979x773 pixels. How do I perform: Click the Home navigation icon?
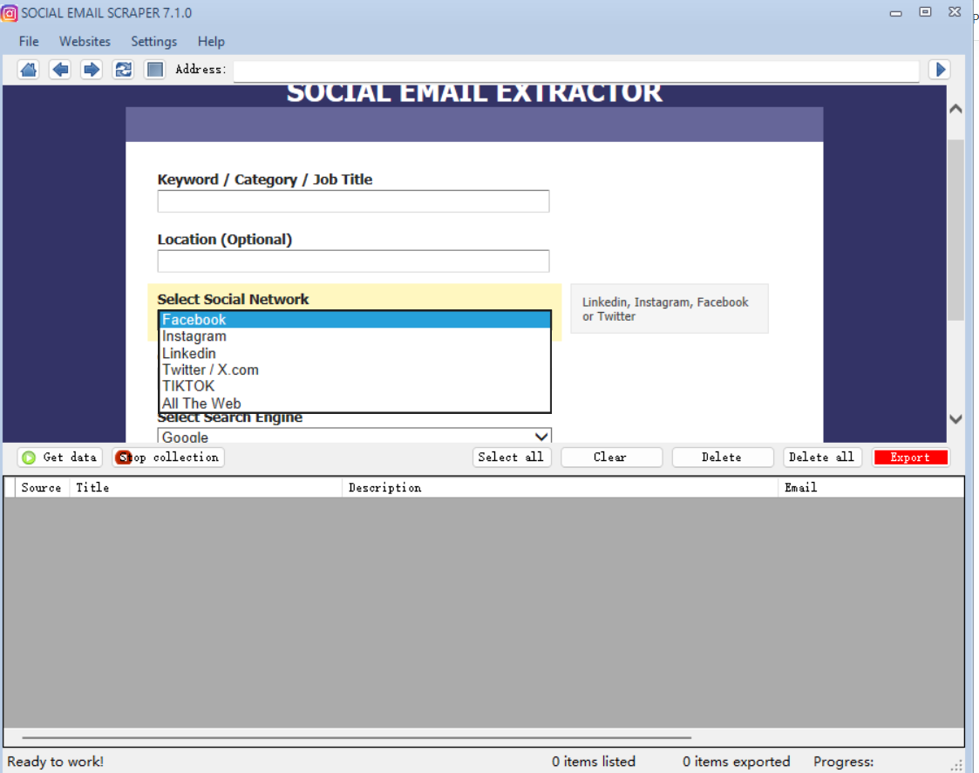(29, 70)
